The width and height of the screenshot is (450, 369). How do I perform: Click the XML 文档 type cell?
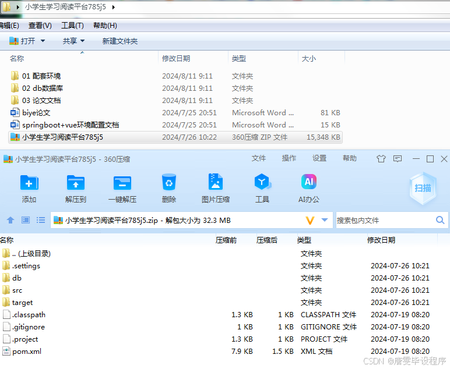[x=317, y=351]
